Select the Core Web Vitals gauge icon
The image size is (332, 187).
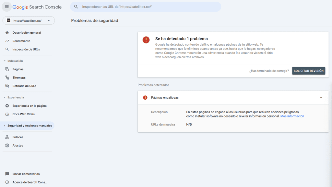coord(7,114)
